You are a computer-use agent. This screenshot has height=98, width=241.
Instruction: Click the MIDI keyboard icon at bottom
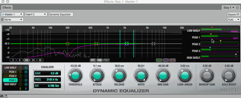point(6,96)
